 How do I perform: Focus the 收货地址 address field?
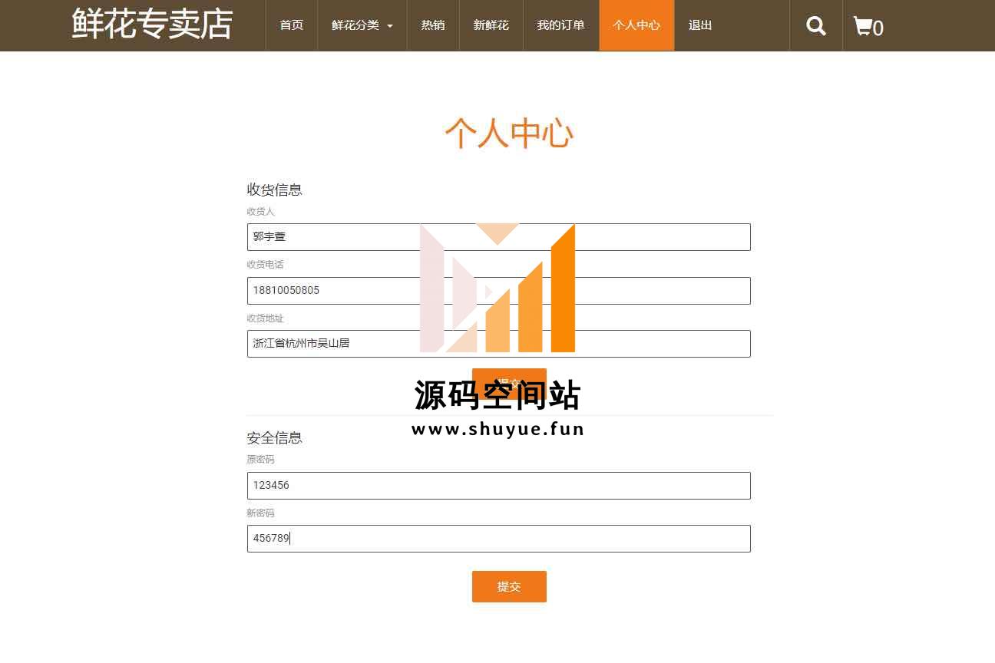(x=499, y=344)
